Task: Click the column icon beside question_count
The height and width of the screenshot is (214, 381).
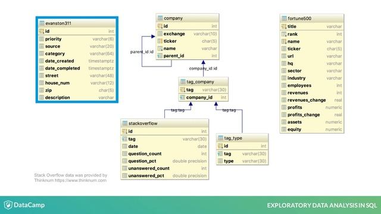Action: [124, 153]
